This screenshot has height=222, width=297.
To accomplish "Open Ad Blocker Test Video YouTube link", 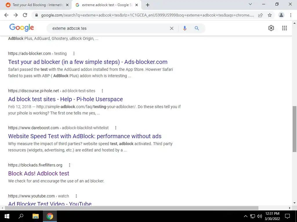I will [x=50, y=203].
